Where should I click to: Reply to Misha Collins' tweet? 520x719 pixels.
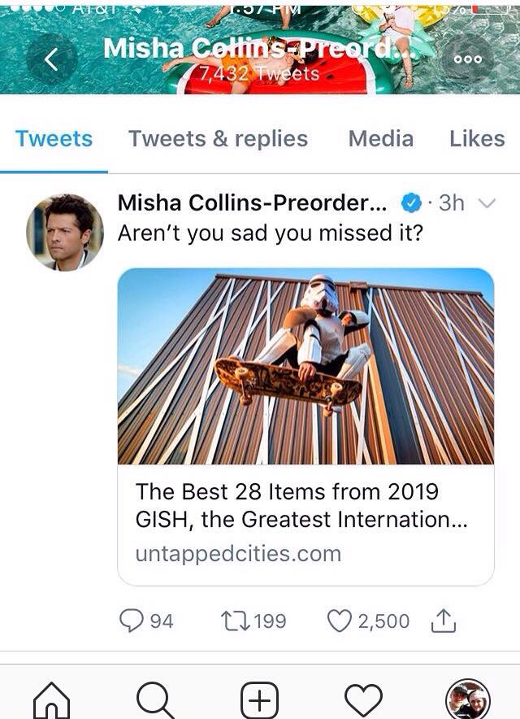tap(132, 621)
